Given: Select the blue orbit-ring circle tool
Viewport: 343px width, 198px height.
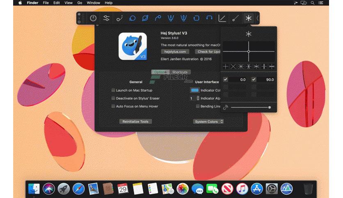Looking at the screenshot, I should pyautogui.click(x=145, y=18).
